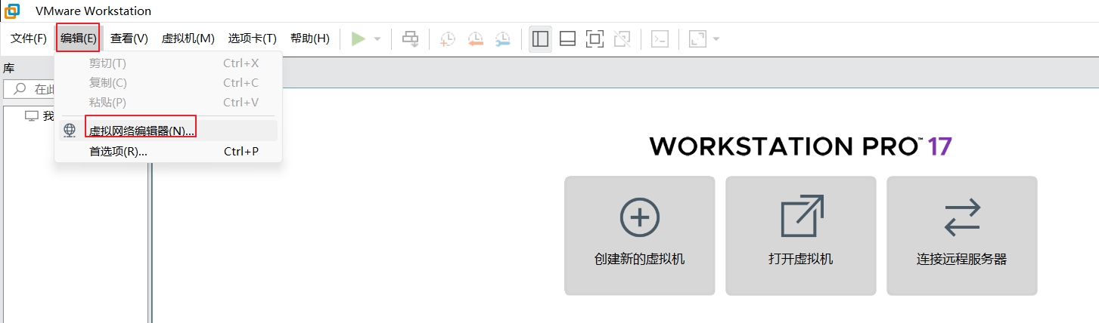Click 打开虚拟机 button
The image size is (1099, 323).
pos(801,235)
